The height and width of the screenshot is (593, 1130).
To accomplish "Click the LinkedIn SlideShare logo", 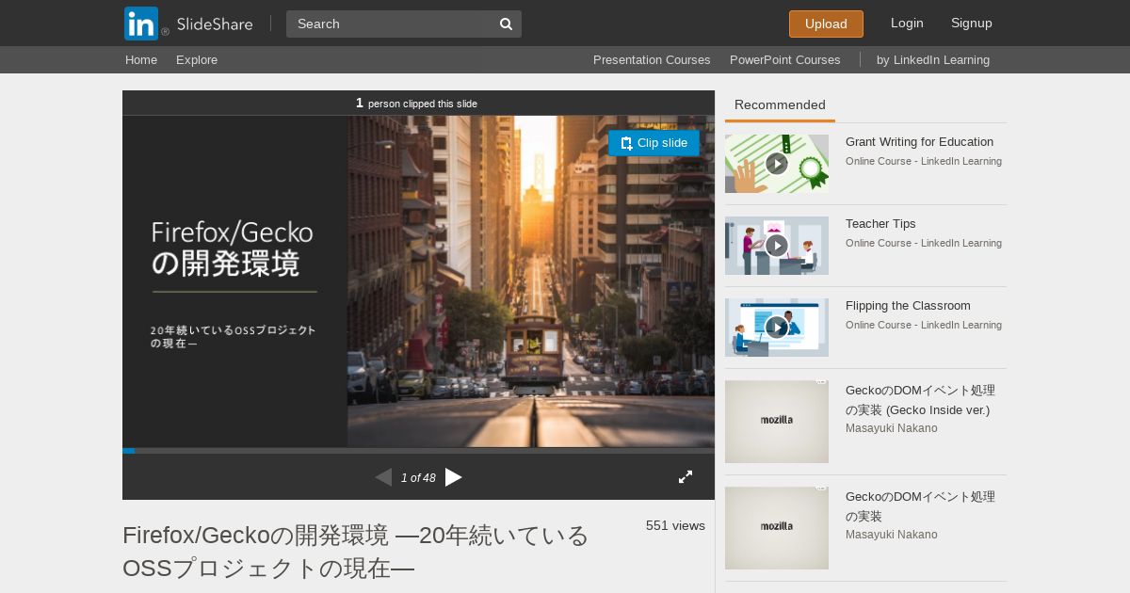I will [x=189, y=24].
